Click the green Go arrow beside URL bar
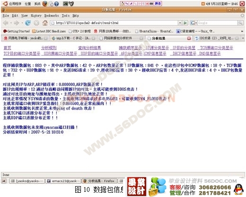The image size is (246, 197). pyautogui.click(x=185, y=23)
